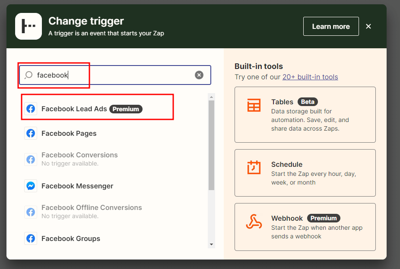
Task: Click the Premium badge next to Webhook
Action: pyautogui.click(x=324, y=218)
